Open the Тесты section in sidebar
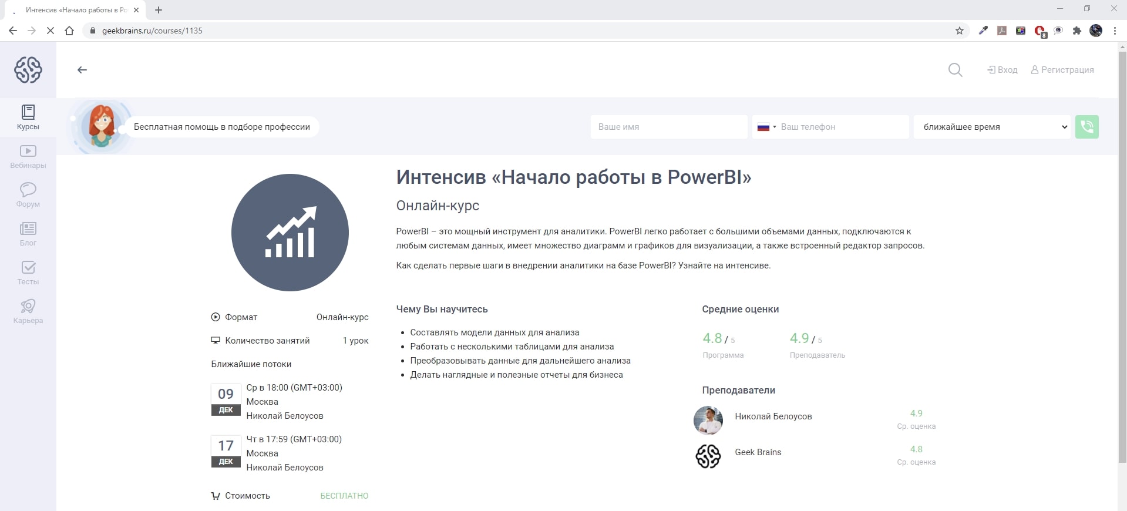This screenshot has width=1127, height=511. tap(28, 273)
